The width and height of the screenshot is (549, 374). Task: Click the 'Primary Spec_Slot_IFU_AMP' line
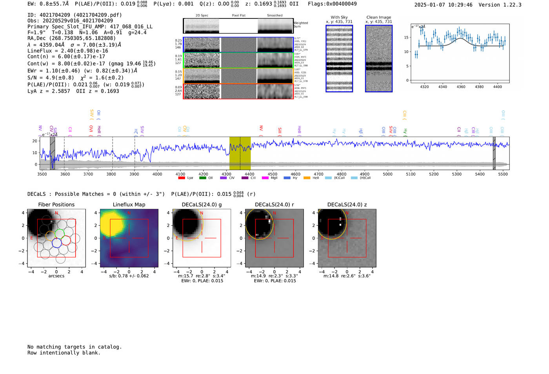pyautogui.click(x=90, y=27)
